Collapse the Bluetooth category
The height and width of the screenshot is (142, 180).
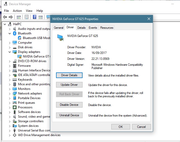pos(10,33)
